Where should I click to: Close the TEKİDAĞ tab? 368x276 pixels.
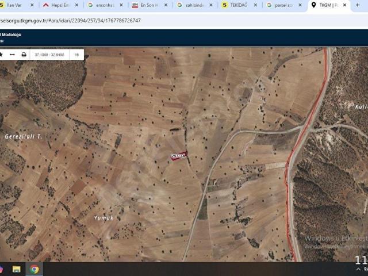tap(255, 5)
